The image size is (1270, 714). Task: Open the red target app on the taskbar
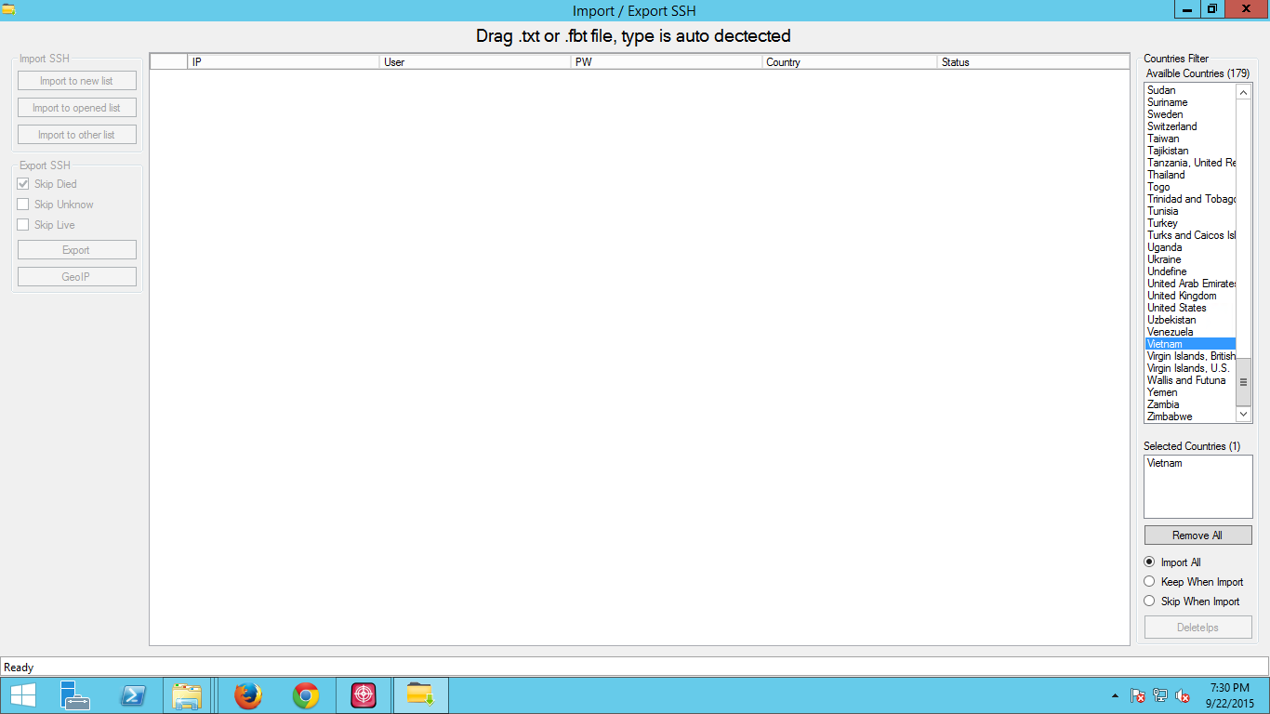click(x=364, y=695)
